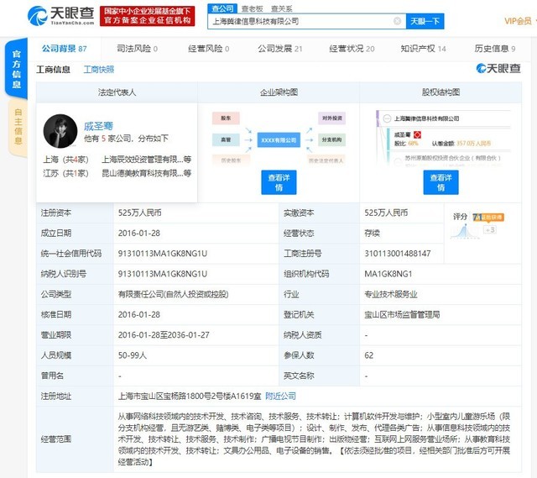Click the 股东 box in structure chart
The width and height of the screenshot is (537, 478).
226,118
